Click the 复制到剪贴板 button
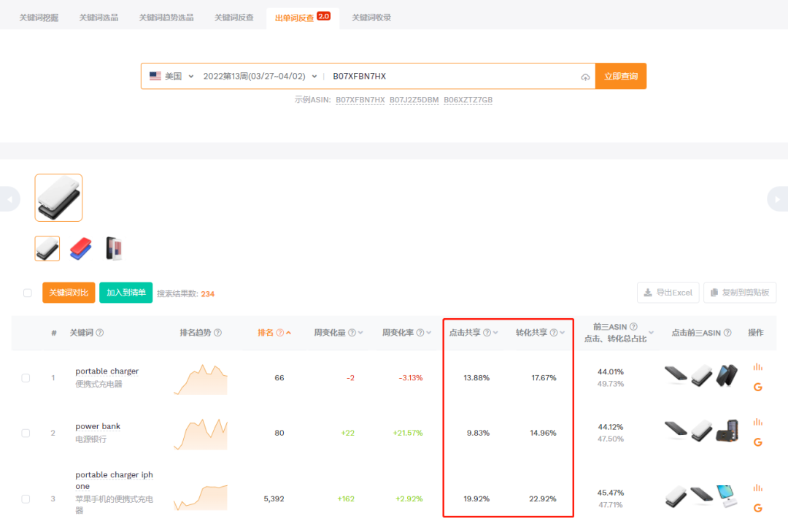Screen dimensions: 788x532 click(740, 293)
